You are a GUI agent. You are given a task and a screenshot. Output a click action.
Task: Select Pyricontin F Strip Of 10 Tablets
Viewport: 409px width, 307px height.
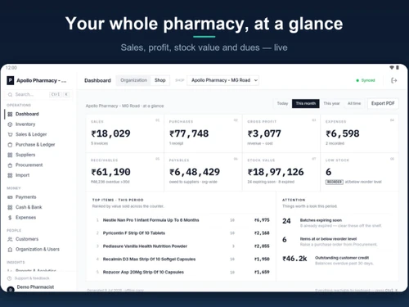tap(181, 233)
